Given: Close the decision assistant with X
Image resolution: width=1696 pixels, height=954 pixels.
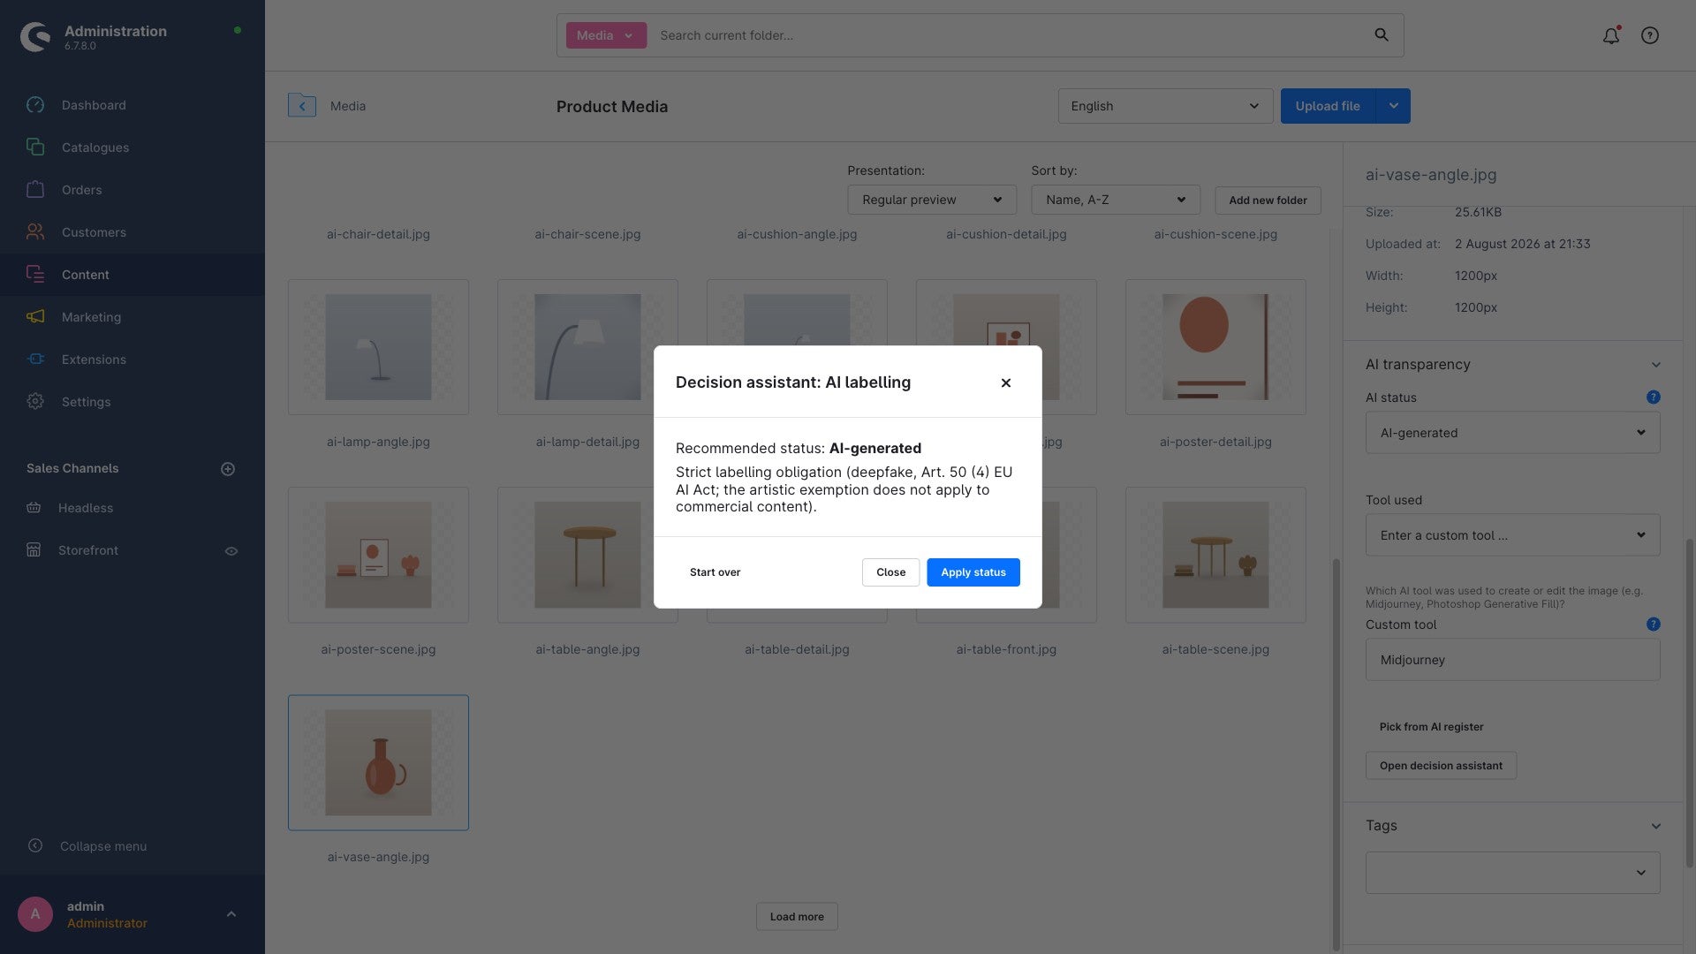Looking at the screenshot, I should [x=1006, y=382].
